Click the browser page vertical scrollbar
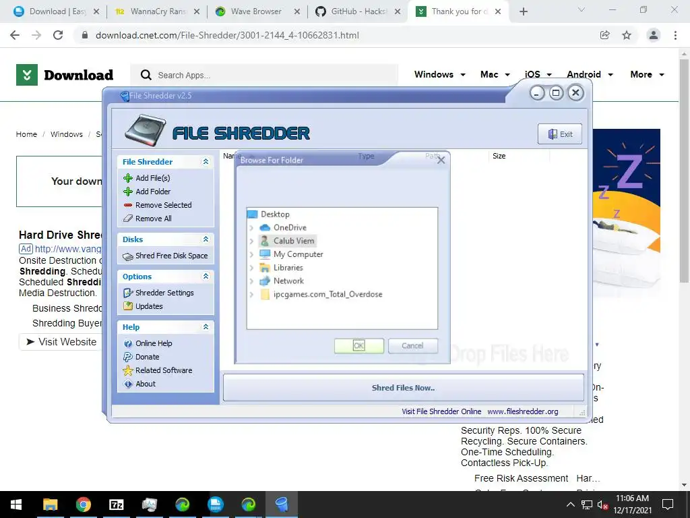 coord(684,171)
